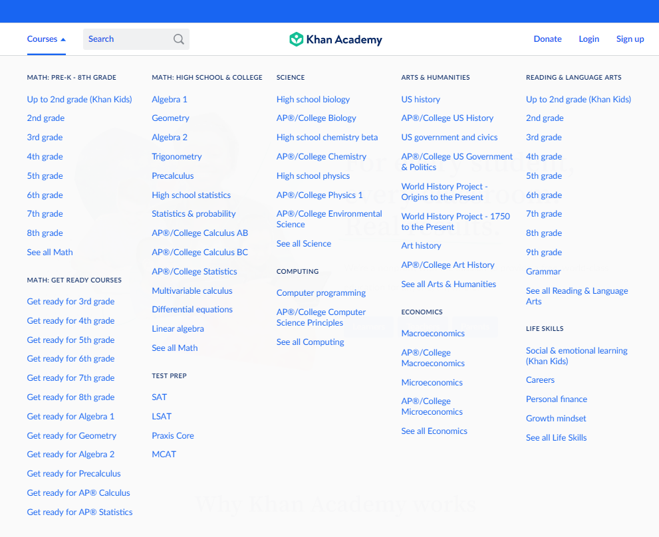Open Up to 2nd grade under Math
659x537 pixels.
pos(79,100)
